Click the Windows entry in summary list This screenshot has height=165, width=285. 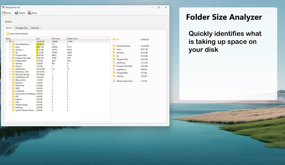120,53
